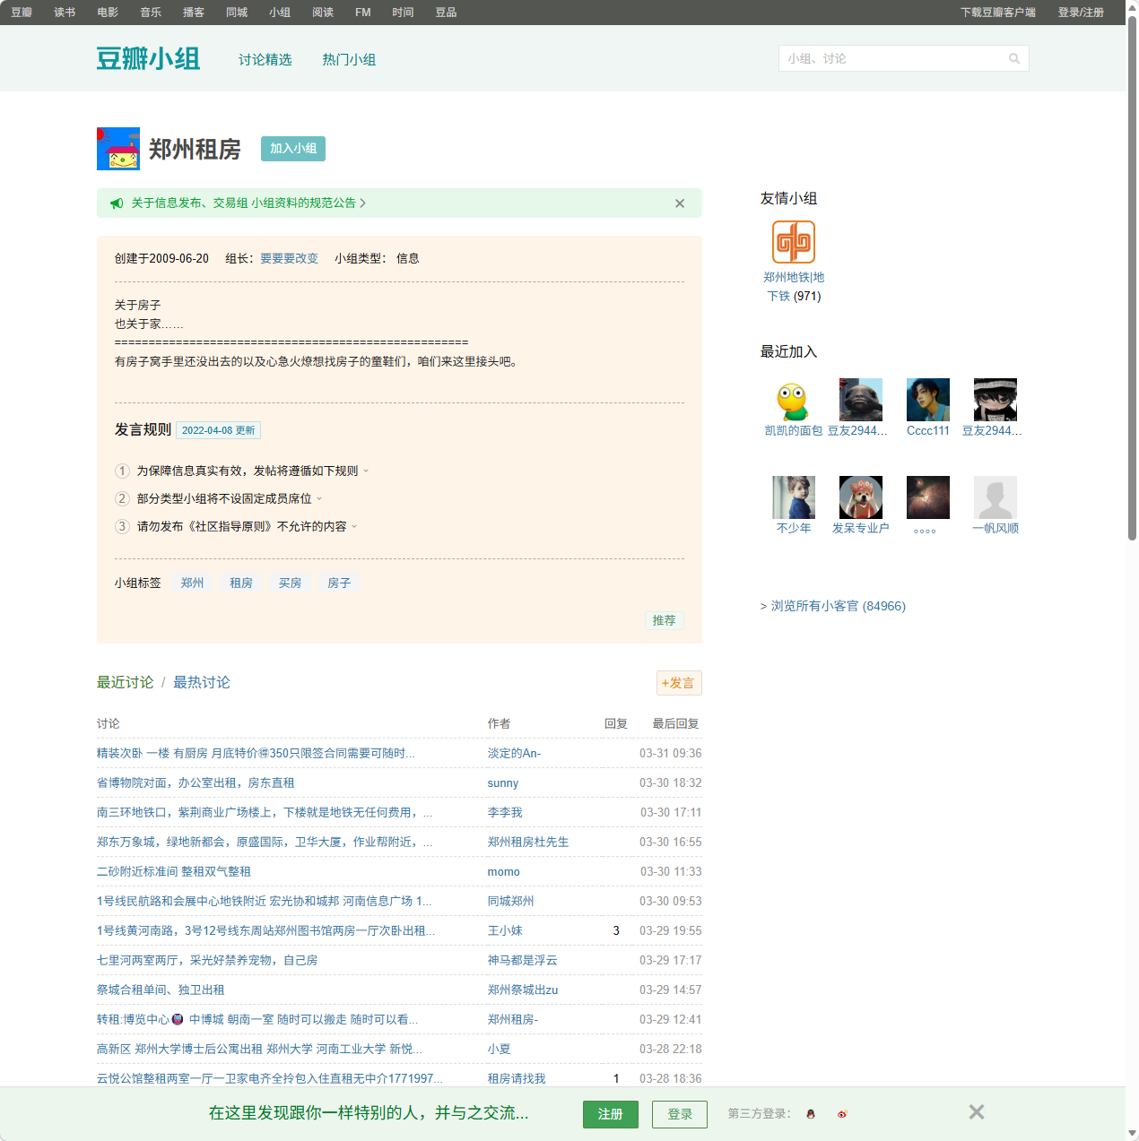The image size is (1139, 1141).
Task: Switch to 最热讨论 tab
Action: point(202,683)
